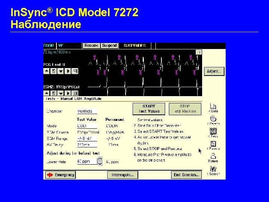The height and width of the screenshot is (202, 269).
Task: Click the up arrow under ECG Lead II
Action: 46,71
